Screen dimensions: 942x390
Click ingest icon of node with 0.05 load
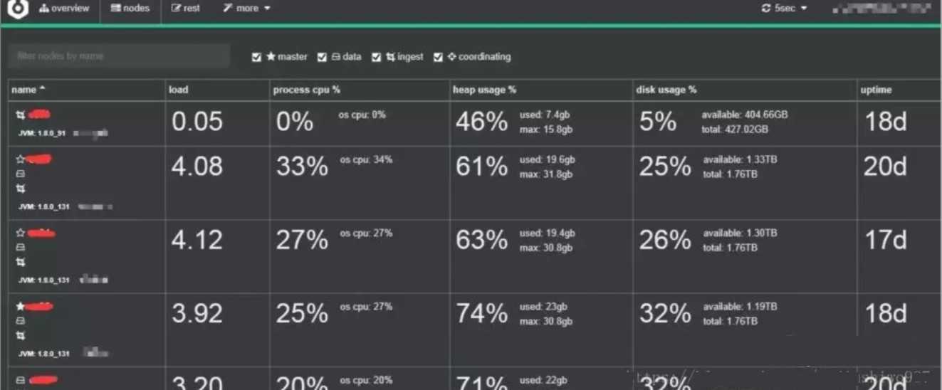coord(21,115)
